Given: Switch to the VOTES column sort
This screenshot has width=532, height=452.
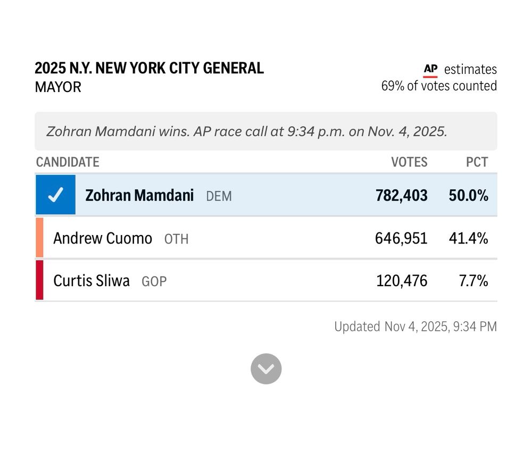Looking at the screenshot, I should 409,162.
